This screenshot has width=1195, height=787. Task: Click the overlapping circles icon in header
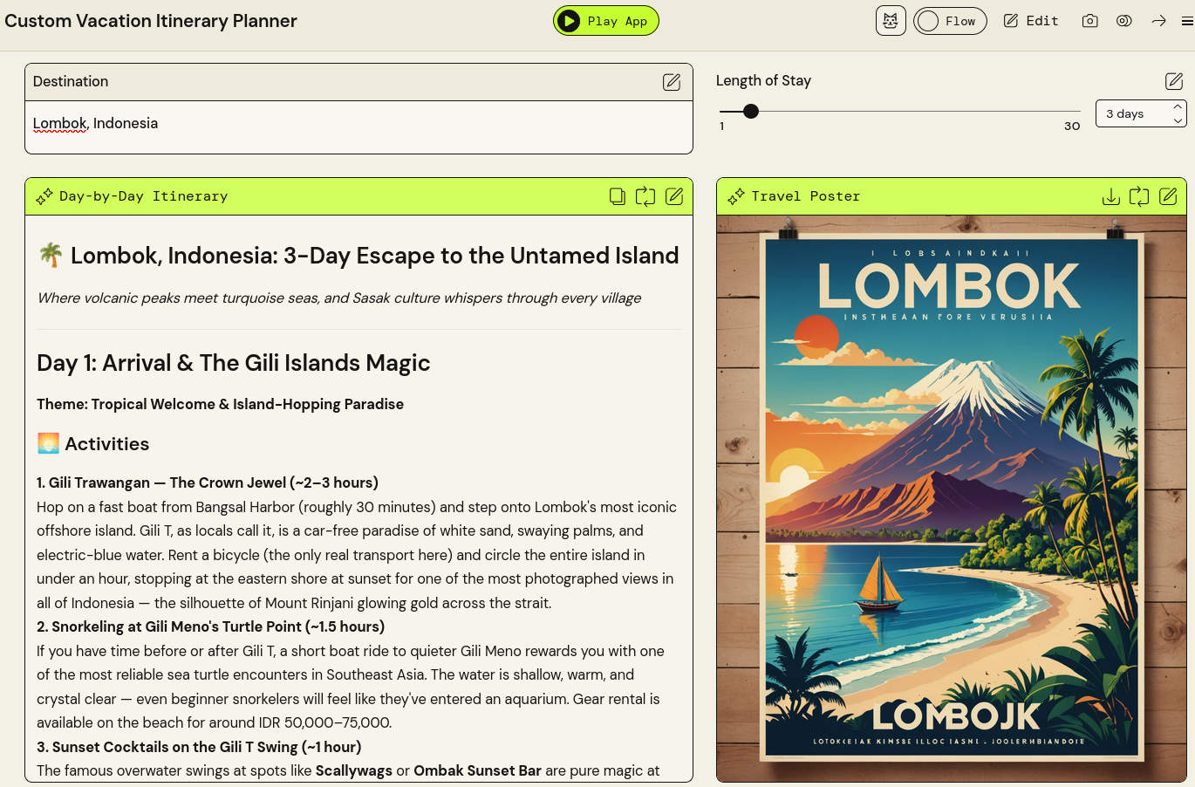1124,21
